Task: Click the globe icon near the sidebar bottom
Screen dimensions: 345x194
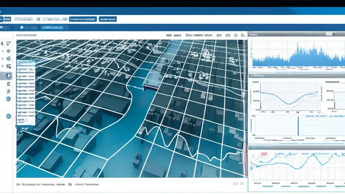Action: click(x=8, y=99)
